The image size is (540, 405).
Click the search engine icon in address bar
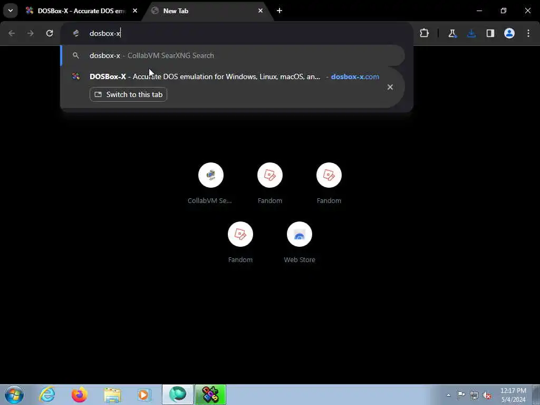(76, 33)
